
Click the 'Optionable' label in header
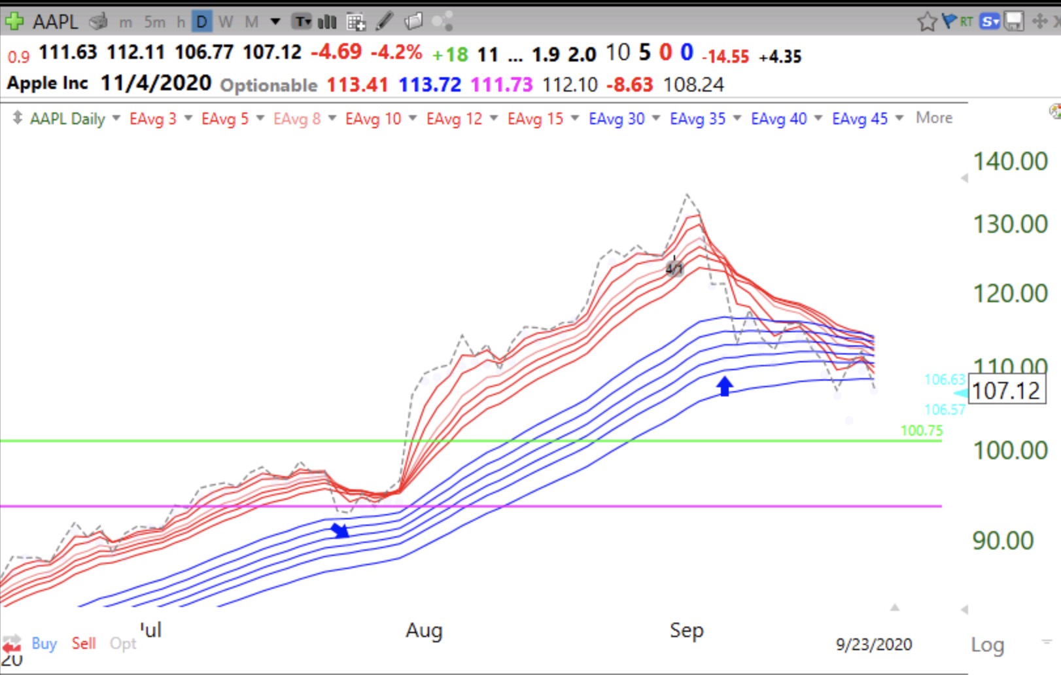click(x=269, y=86)
